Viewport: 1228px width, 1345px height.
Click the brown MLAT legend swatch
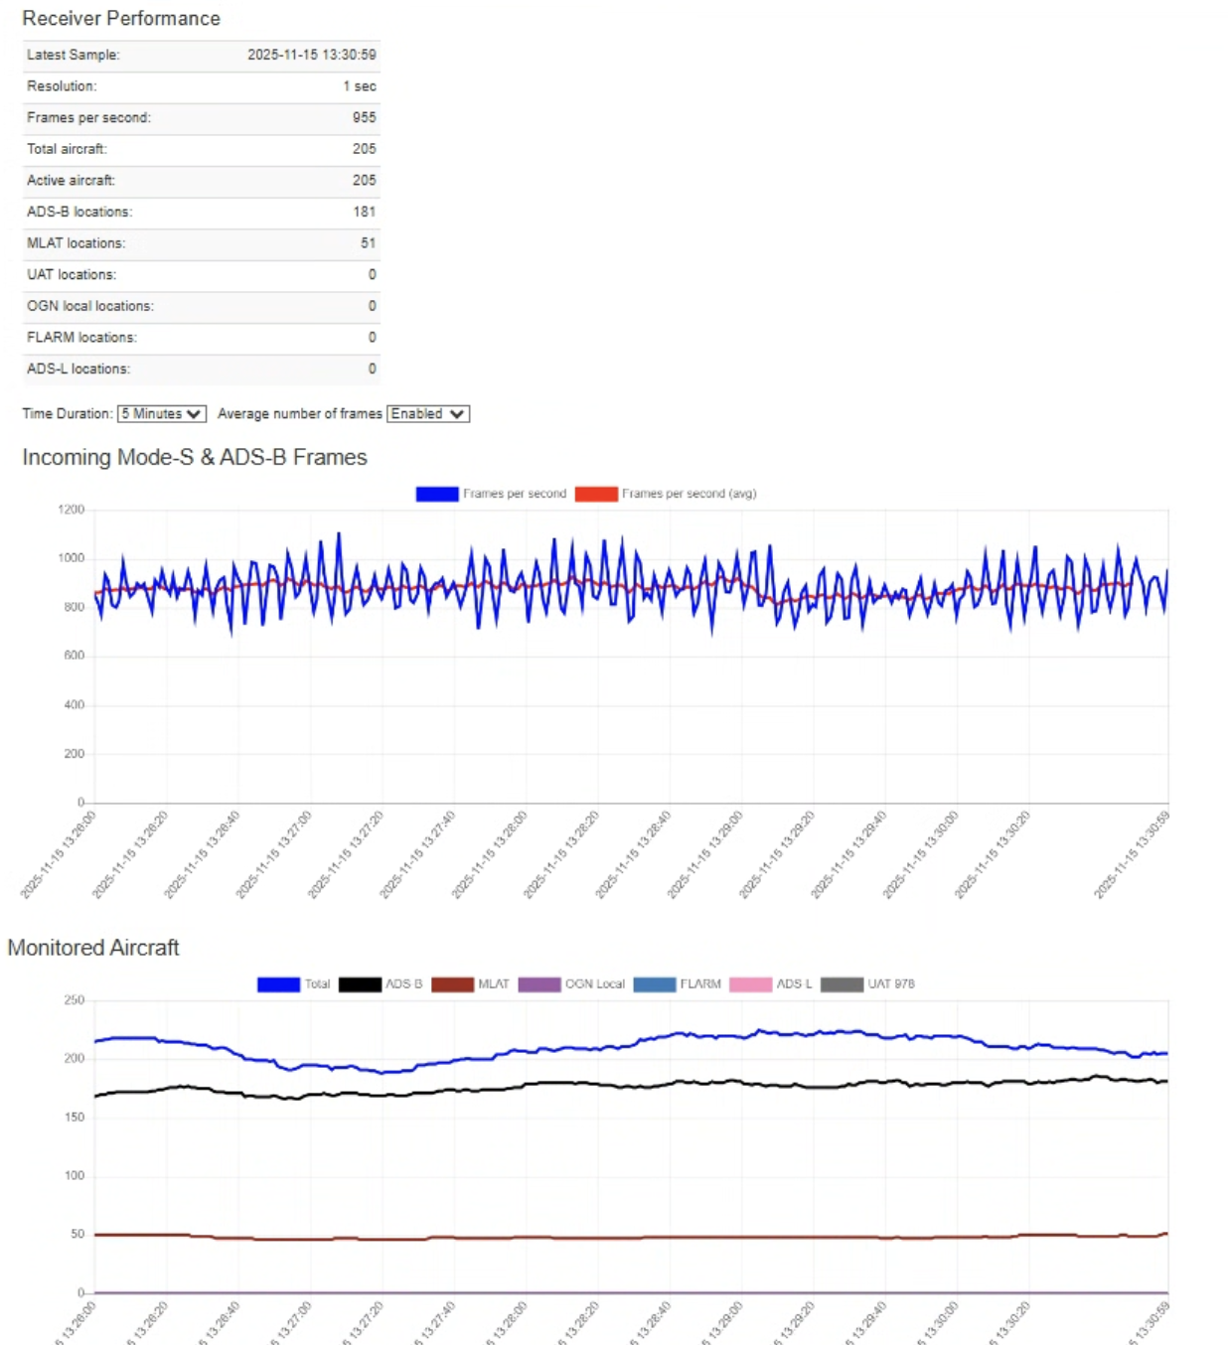[x=452, y=984]
